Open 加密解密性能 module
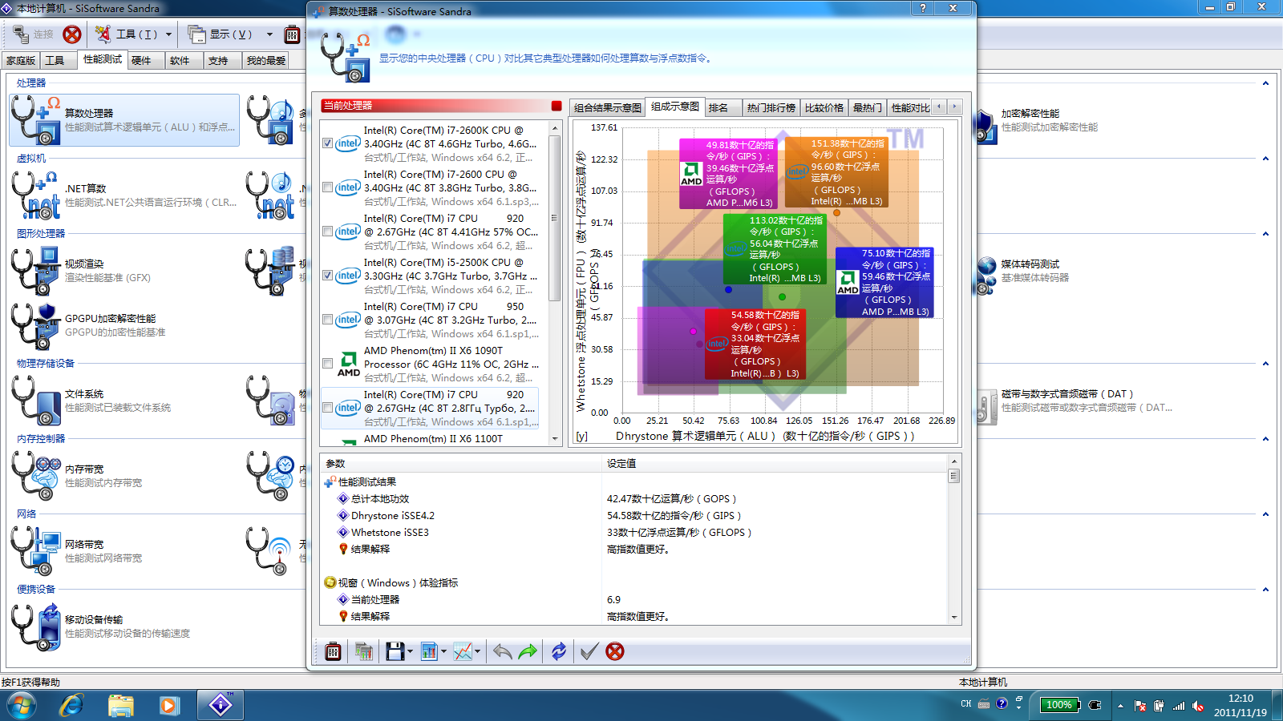 [x=1038, y=120]
